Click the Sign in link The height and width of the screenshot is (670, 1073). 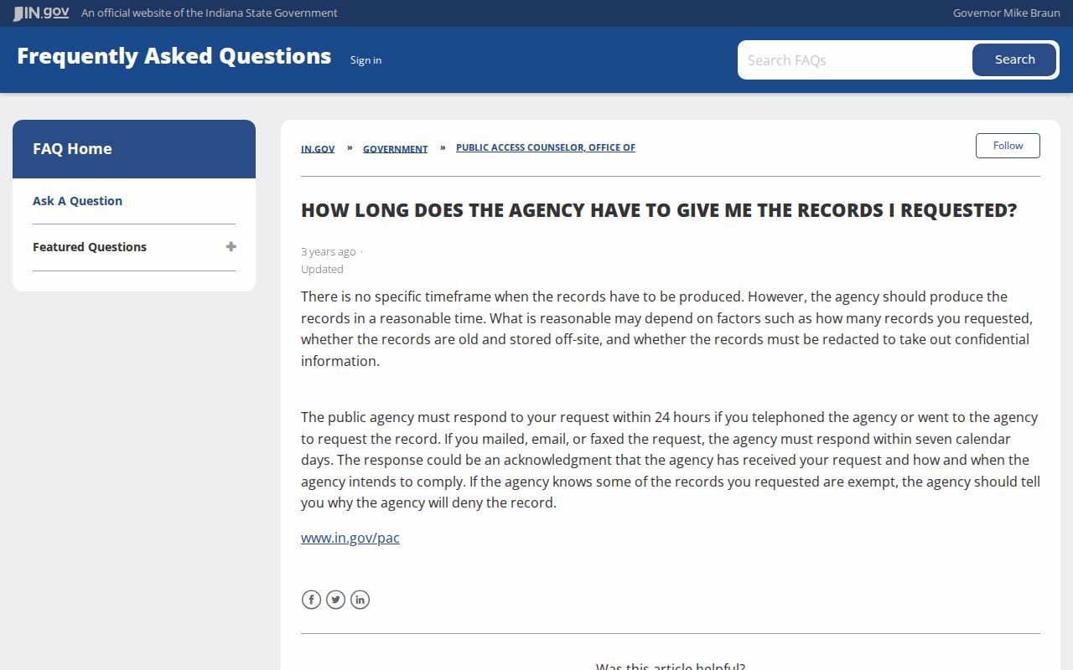[x=365, y=60]
